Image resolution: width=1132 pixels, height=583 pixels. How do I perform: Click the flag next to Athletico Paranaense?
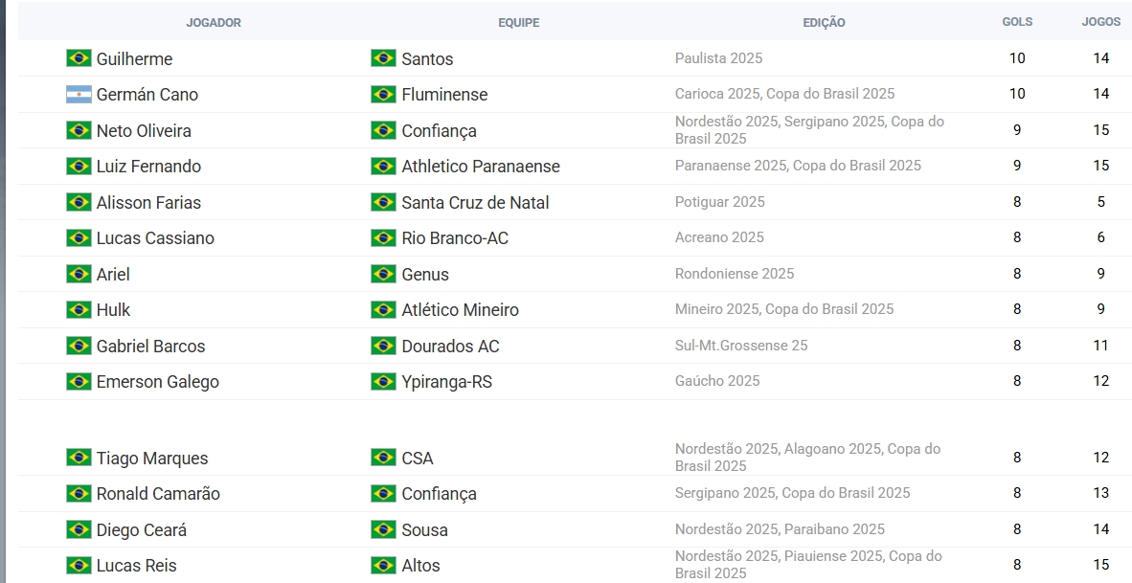click(x=383, y=166)
